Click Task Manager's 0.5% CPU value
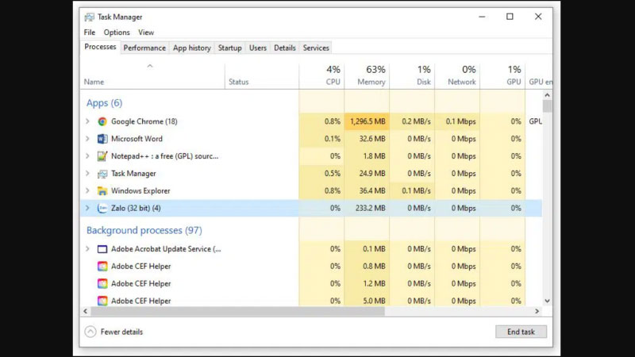Image resolution: width=635 pixels, height=357 pixels. [x=332, y=174]
